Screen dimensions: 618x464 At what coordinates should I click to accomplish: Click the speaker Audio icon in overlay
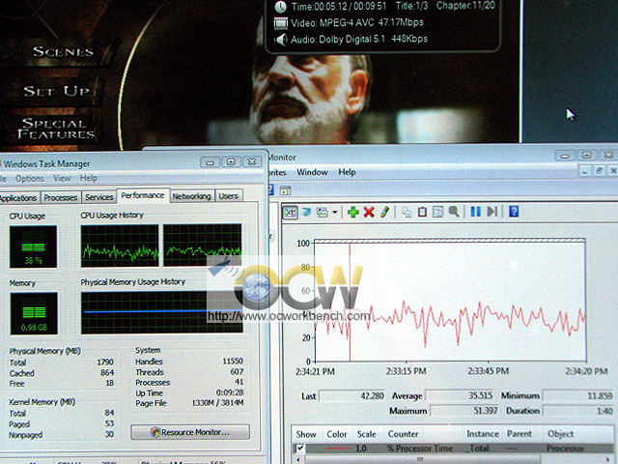click(281, 39)
